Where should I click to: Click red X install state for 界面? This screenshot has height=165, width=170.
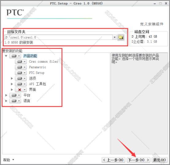click(x=21, y=90)
